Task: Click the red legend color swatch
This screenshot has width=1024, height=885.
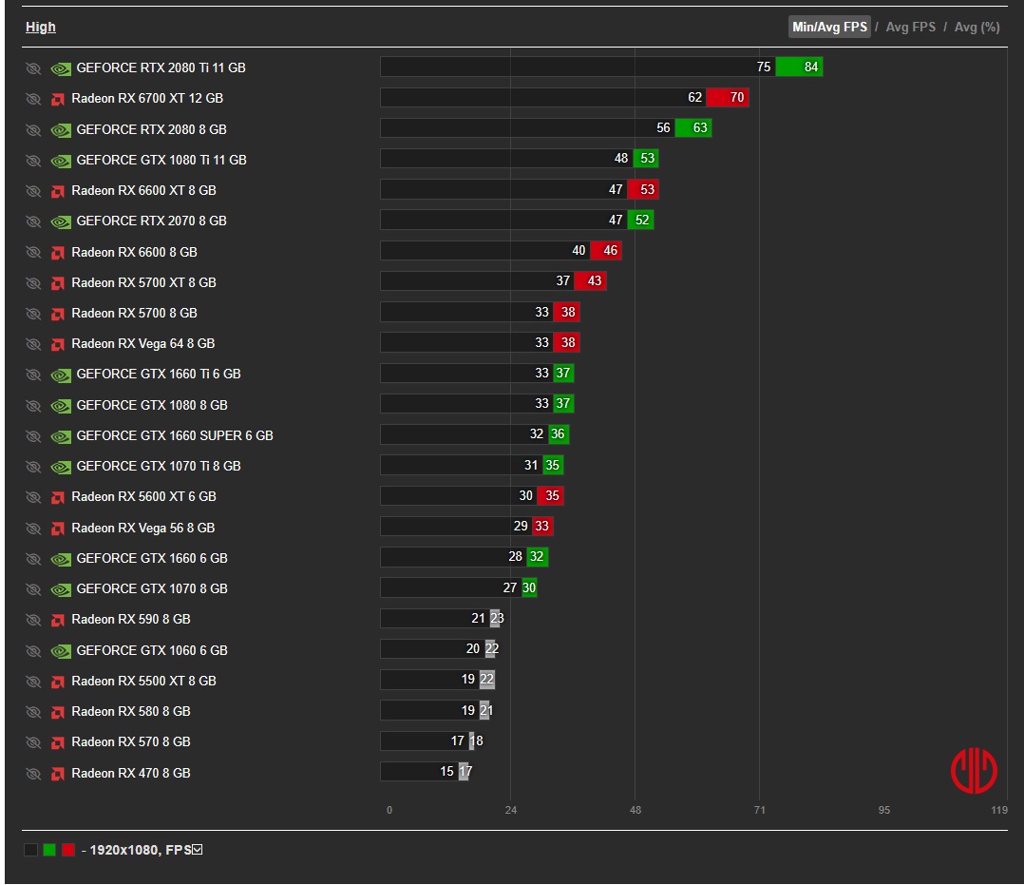Action: (68, 850)
